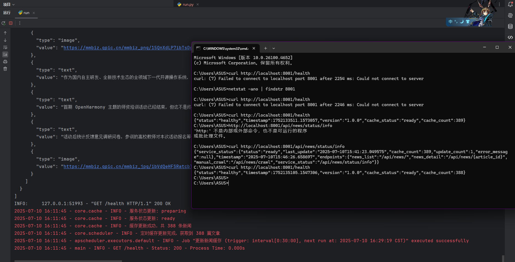
Task: Clear all console output with trash icon
Action: (5, 69)
